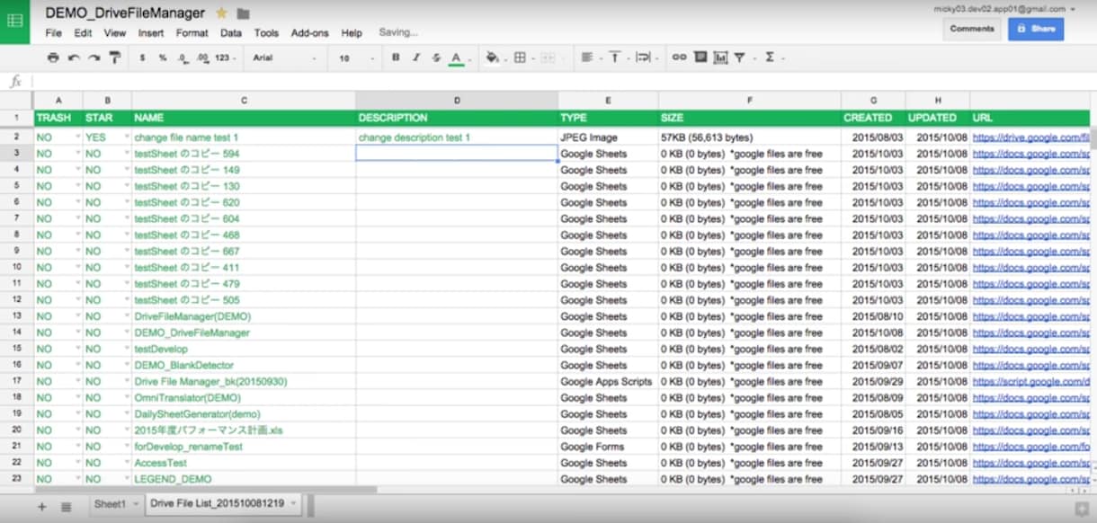Viewport: 1097px width, 523px height.
Task: Show the all-sheets list icon
Action: pyautogui.click(x=66, y=507)
